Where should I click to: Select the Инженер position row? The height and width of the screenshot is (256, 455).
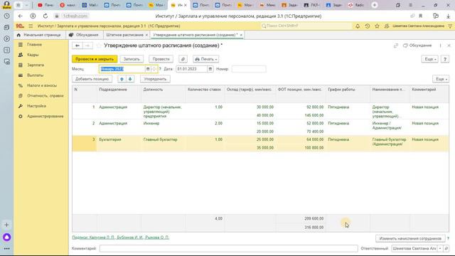click(x=260, y=127)
